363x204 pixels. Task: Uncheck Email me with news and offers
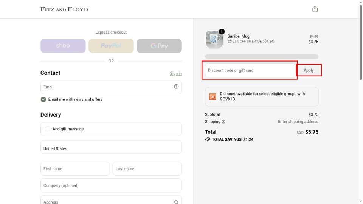pos(43,99)
